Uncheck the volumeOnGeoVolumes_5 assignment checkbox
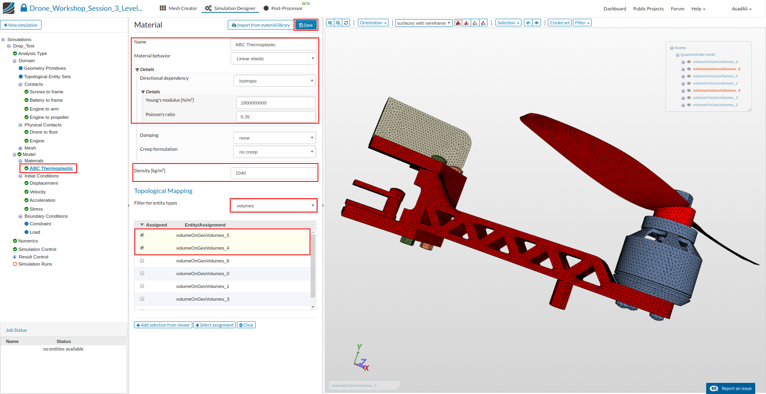The height and width of the screenshot is (394, 766). pos(142,235)
